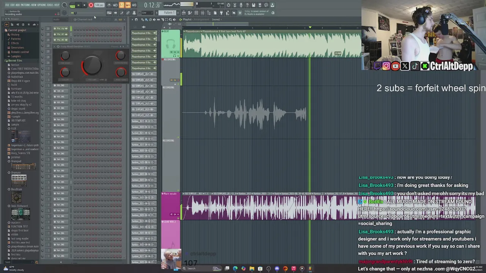Viewport: 486px width, 273px height.
Task: Expand the Drumpad plugin entry
Action: 16,161
